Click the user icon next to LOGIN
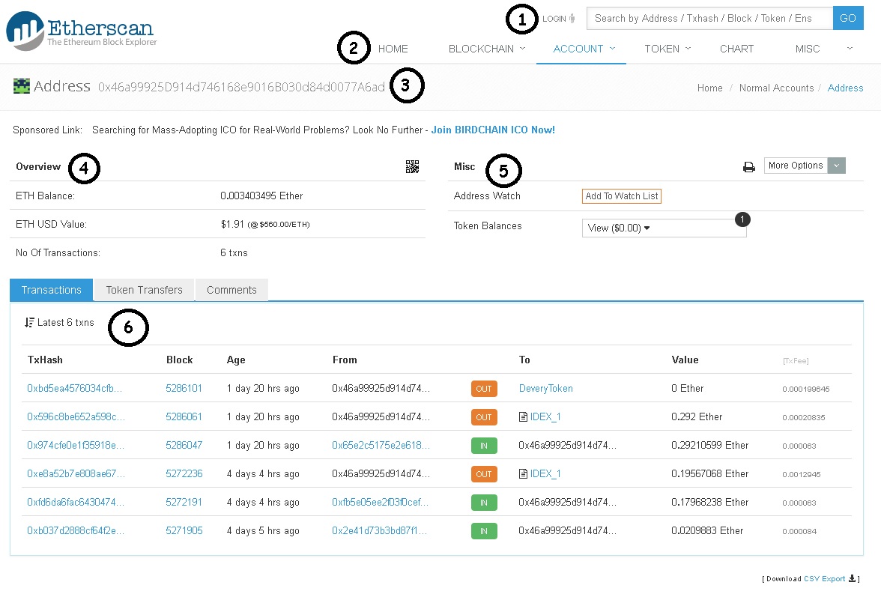This screenshot has height=591, width=881. (x=573, y=19)
